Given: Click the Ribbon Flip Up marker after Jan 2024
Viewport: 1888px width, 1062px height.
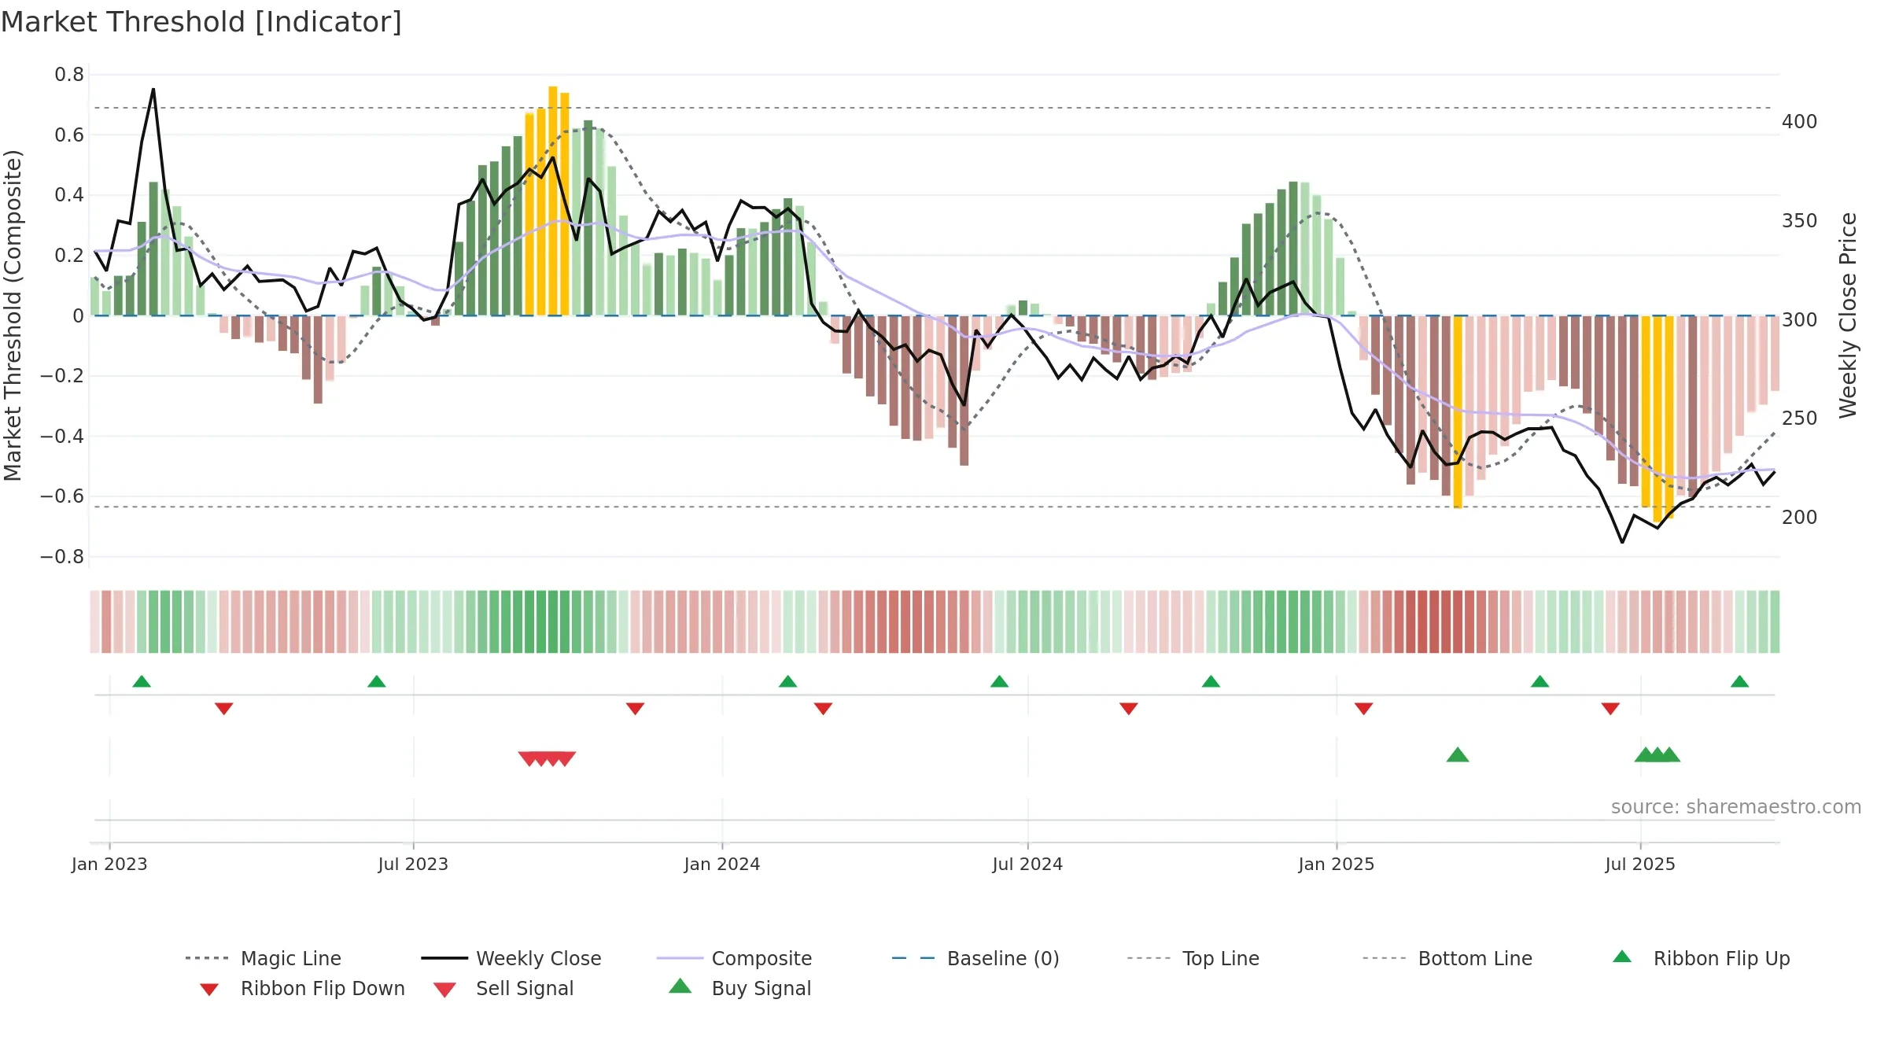Looking at the screenshot, I should (x=787, y=681).
